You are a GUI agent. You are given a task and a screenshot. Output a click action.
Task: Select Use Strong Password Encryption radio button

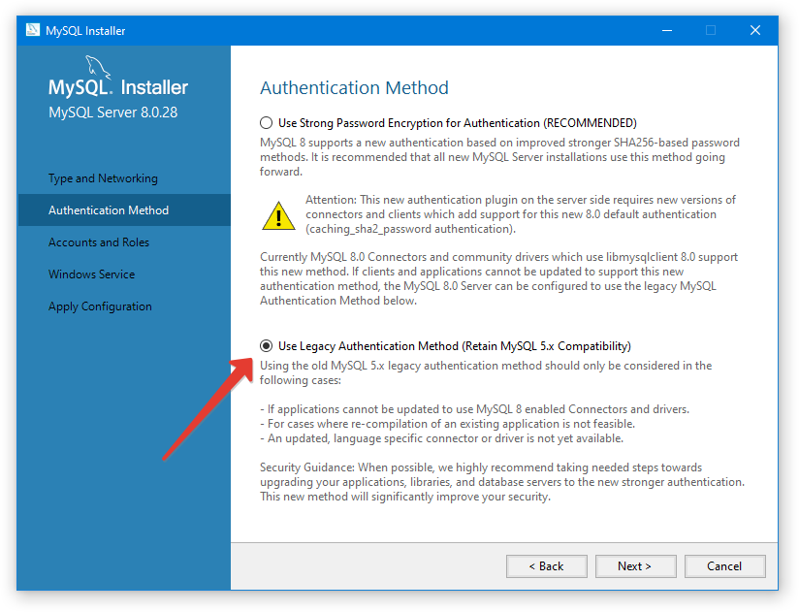click(267, 123)
